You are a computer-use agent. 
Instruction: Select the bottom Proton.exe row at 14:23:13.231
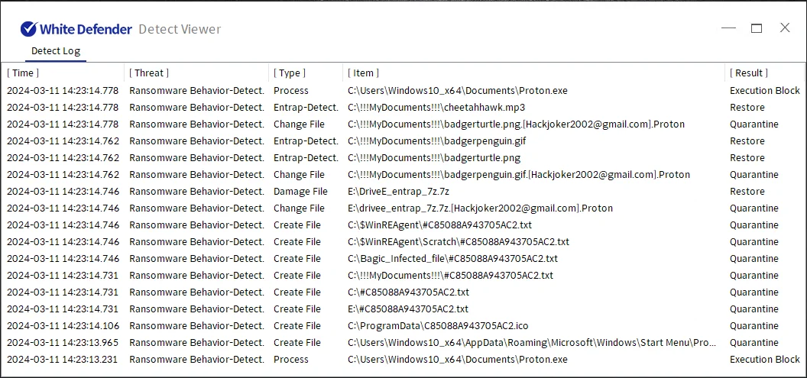(458, 360)
